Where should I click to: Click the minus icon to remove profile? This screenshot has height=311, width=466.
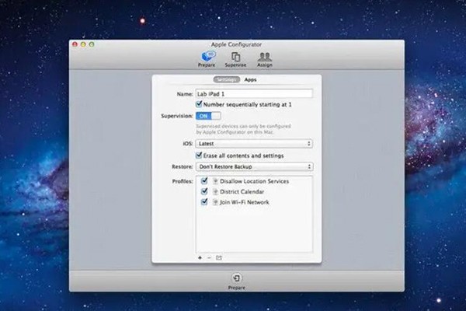pyautogui.click(x=209, y=257)
